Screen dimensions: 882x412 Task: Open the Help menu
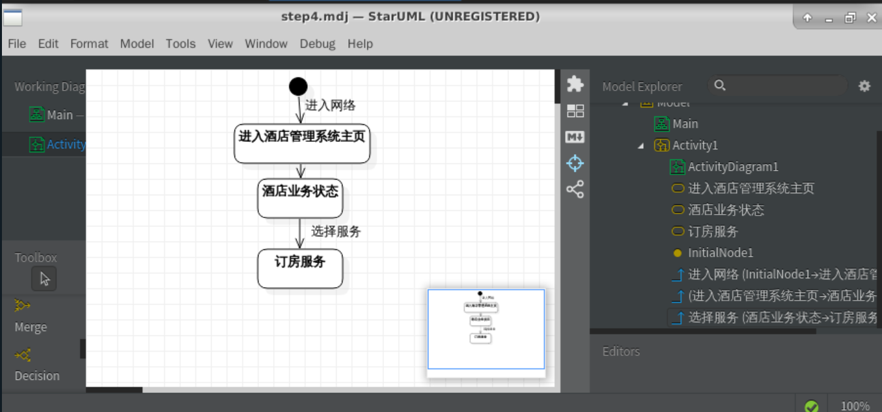[360, 44]
